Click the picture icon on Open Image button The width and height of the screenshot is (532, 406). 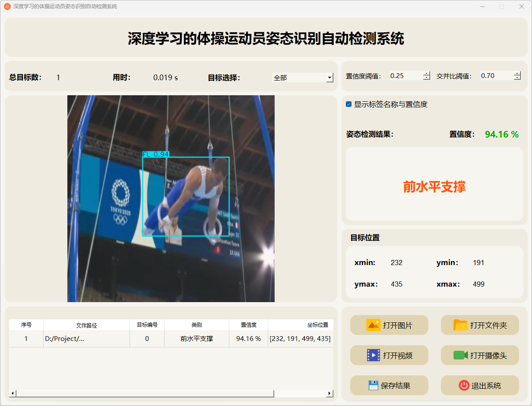coord(373,325)
